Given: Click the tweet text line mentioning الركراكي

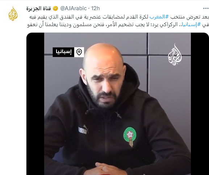Looking at the screenshot, I should pos(118,25).
